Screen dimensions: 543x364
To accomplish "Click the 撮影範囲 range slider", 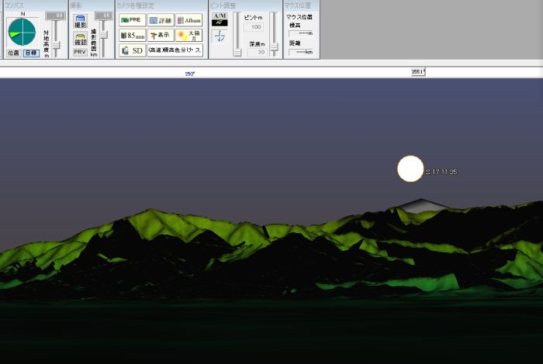I will 104,35.
